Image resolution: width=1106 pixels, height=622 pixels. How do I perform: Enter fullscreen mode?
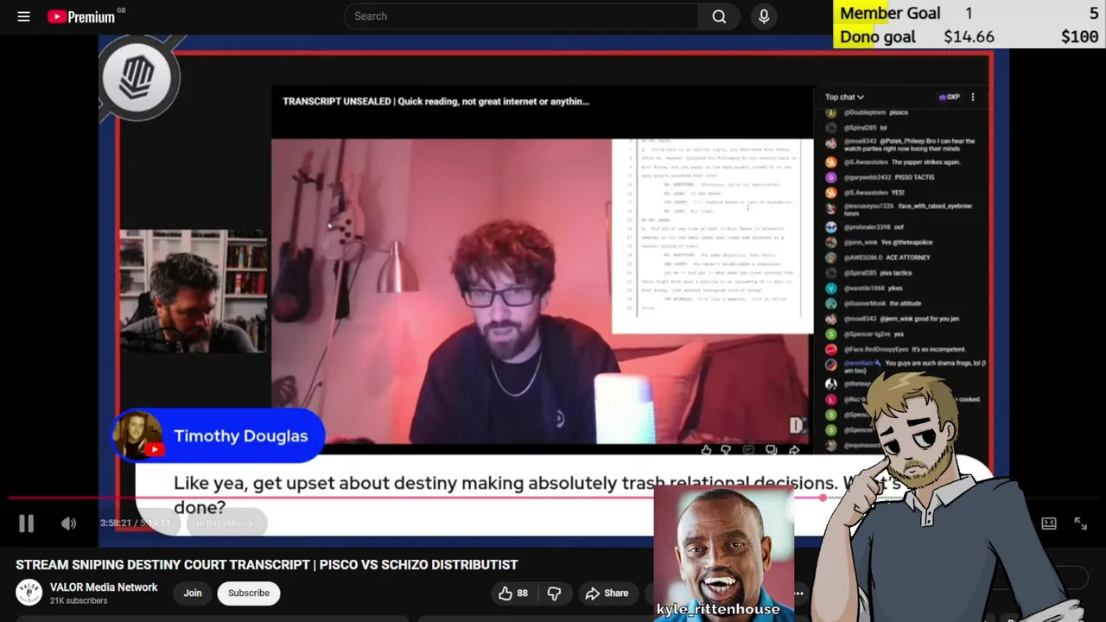coord(1080,523)
